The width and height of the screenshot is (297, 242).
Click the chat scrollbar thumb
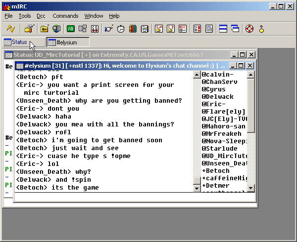click(197, 181)
